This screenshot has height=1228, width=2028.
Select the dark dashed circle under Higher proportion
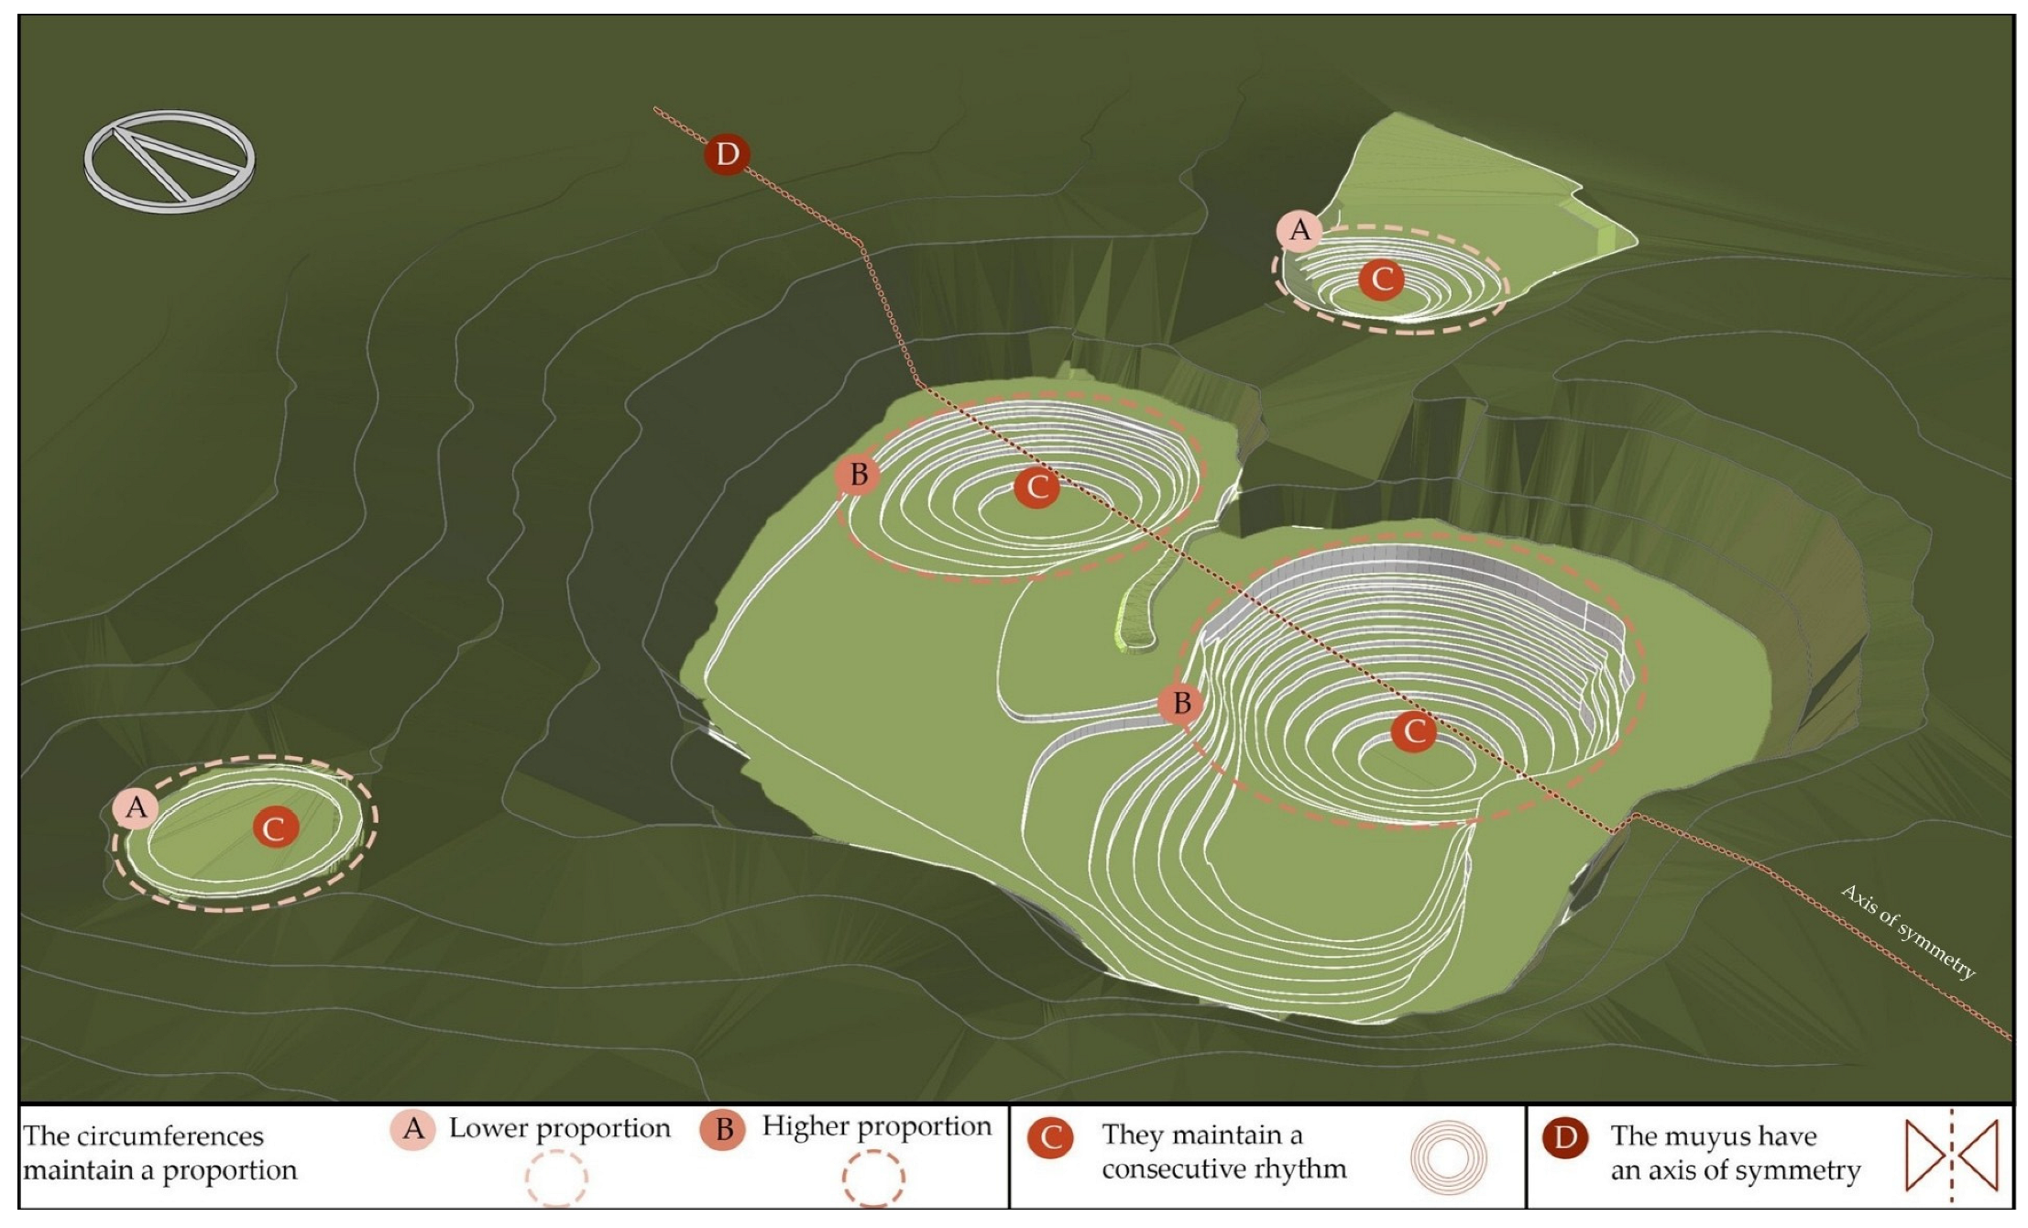[x=873, y=1179]
